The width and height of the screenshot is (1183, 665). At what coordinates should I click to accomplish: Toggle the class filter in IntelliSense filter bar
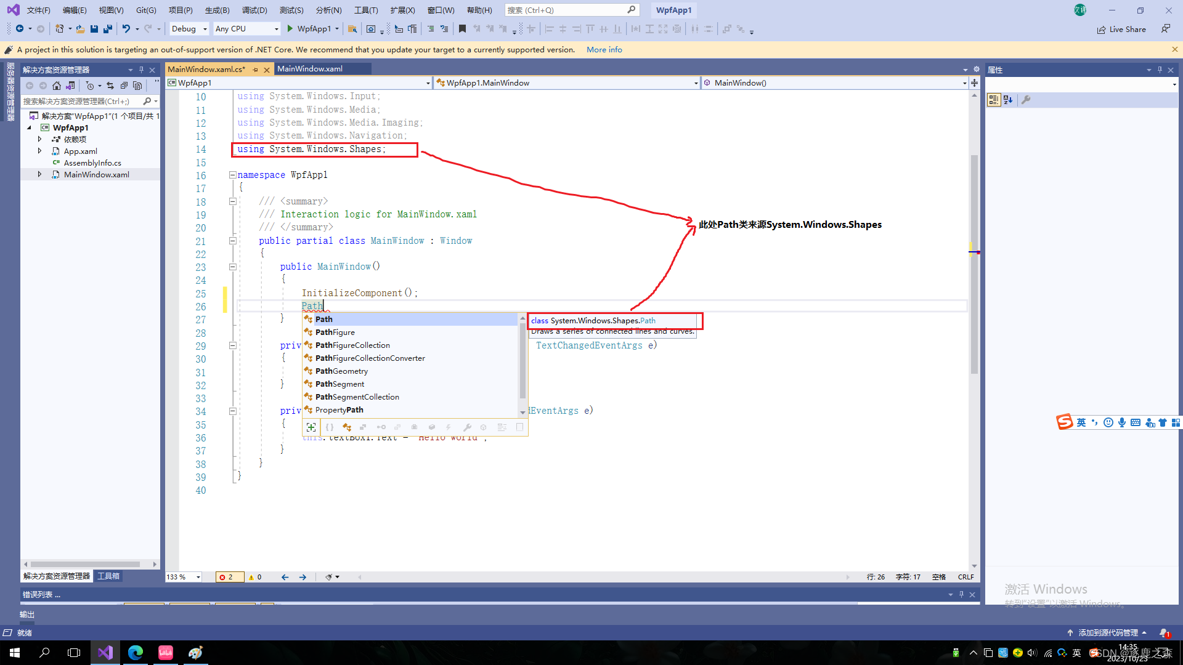(347, 427)
